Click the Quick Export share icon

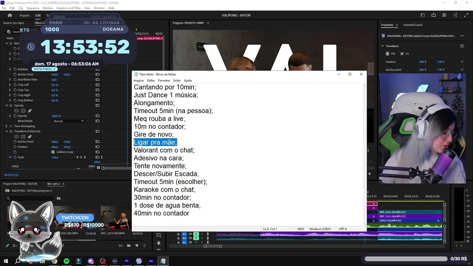(x=433, y=15)
